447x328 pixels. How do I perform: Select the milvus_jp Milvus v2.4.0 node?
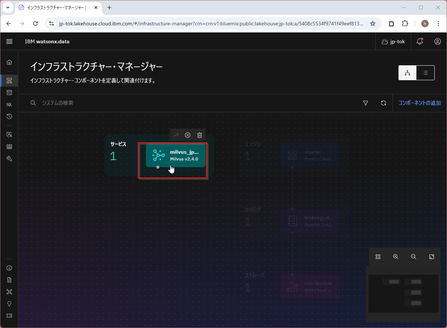coord(176,156)
